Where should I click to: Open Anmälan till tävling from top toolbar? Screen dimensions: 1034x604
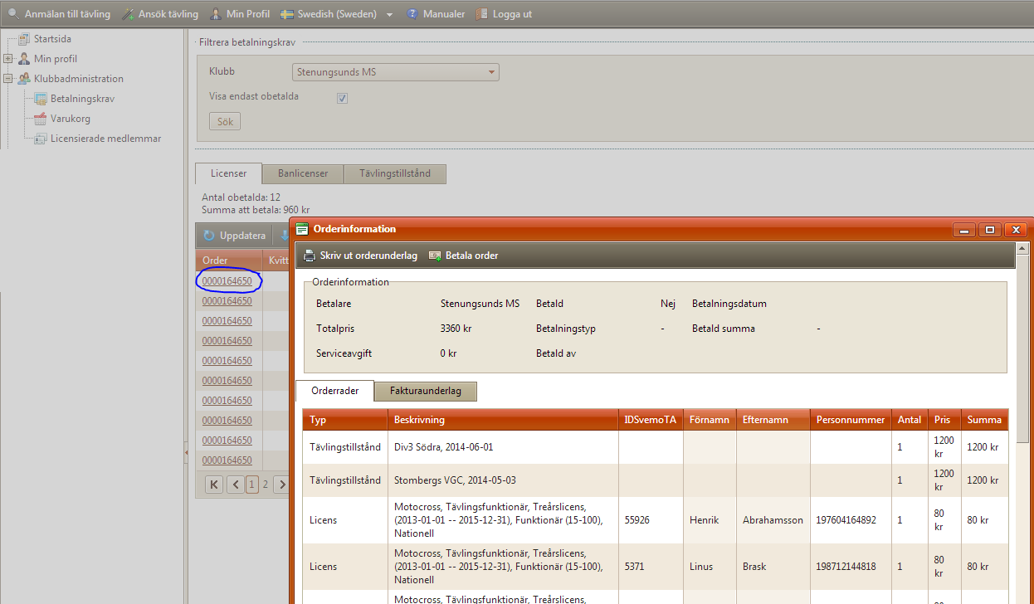coord(58,14)
